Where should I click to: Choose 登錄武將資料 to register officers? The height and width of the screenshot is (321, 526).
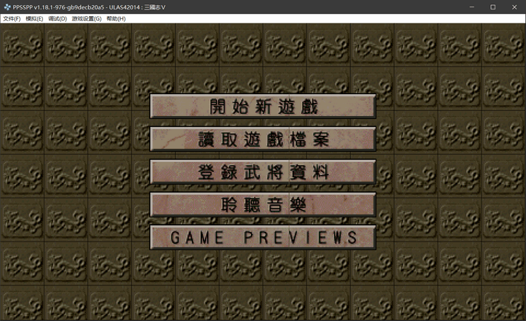263,171
